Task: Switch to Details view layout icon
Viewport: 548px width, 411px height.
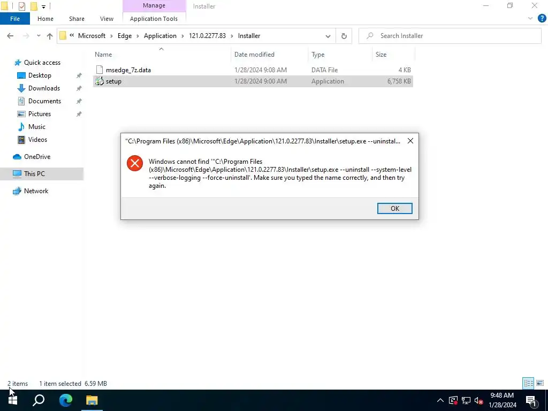Action: (x=528, y=383)
